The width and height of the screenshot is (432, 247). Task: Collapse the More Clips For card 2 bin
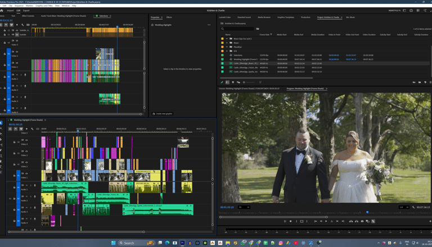(227, 39)
